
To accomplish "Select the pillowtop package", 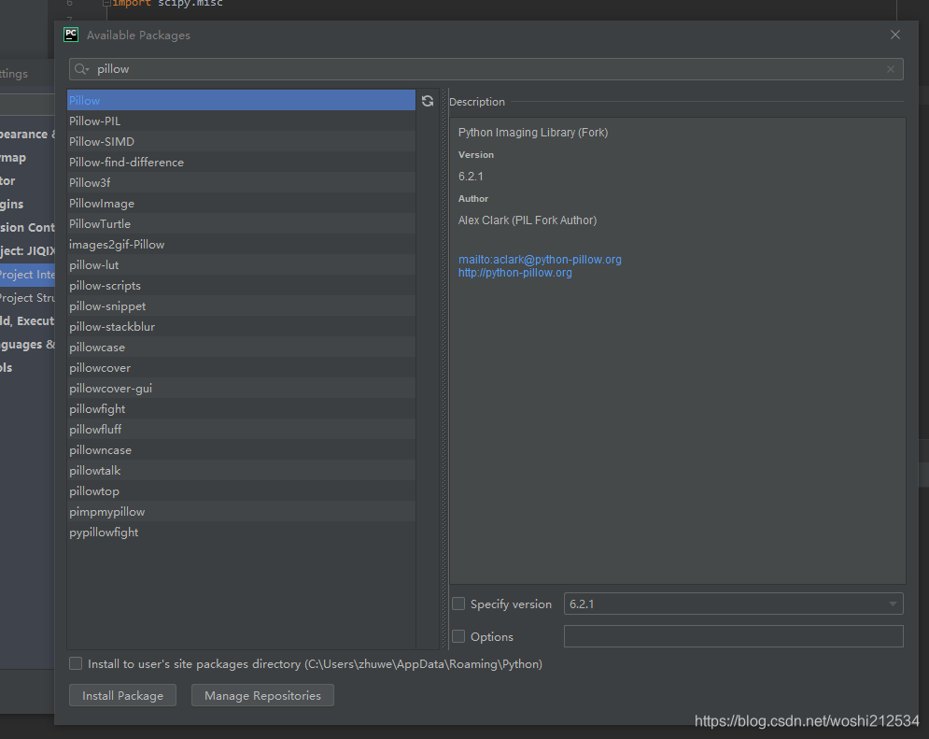I will [241, 490].
